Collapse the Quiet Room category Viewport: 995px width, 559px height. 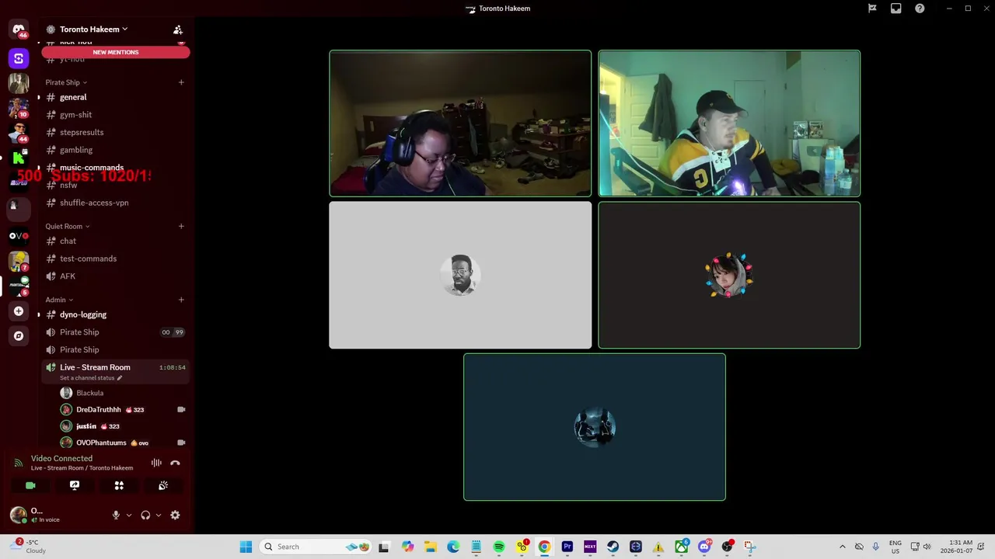pos(67,226)
